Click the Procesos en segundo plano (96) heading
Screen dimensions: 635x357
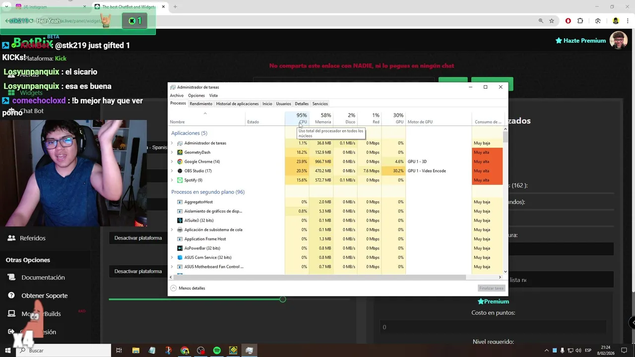(208, 192)
